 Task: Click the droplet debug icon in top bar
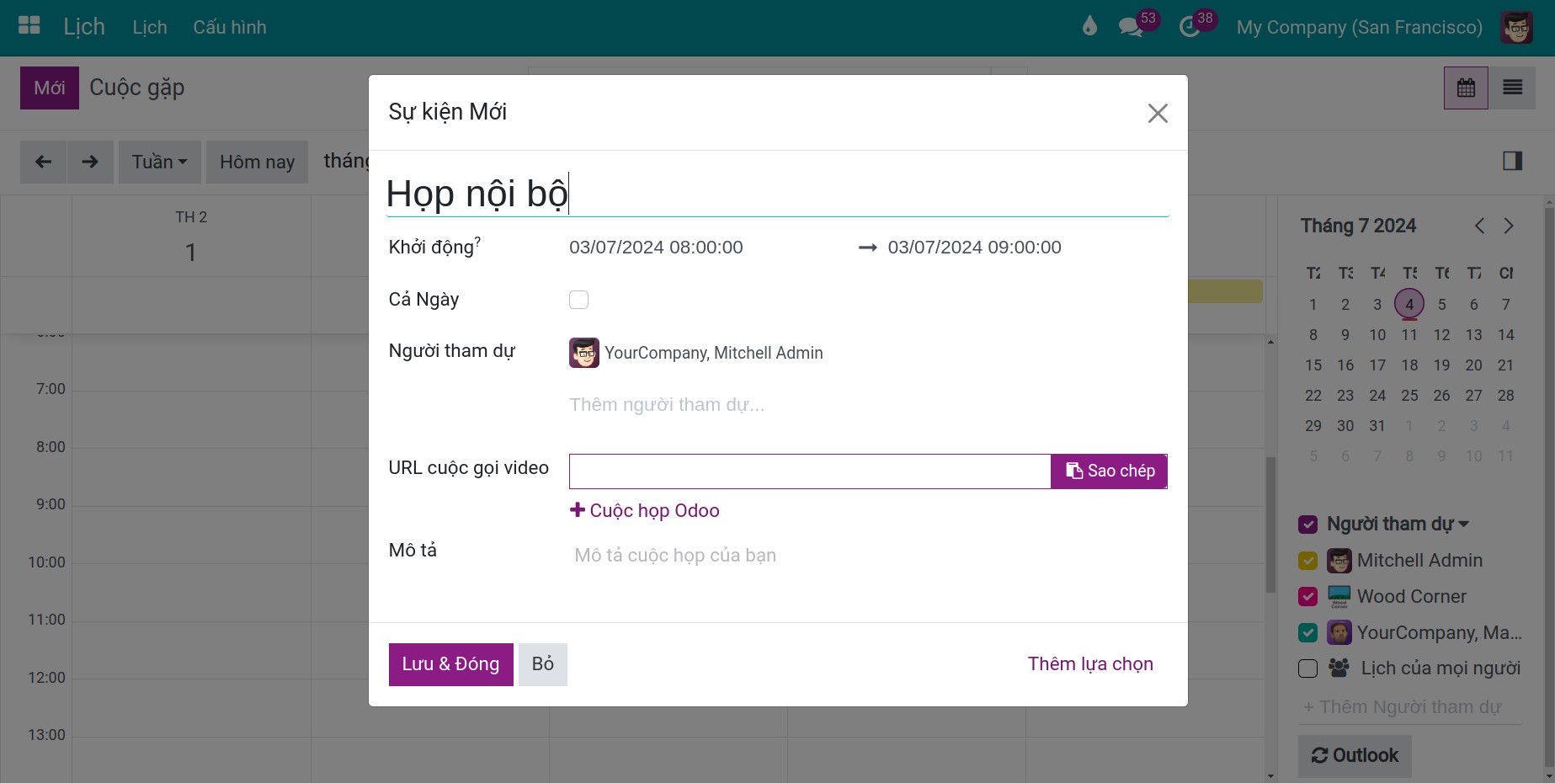click(1089, 26)
